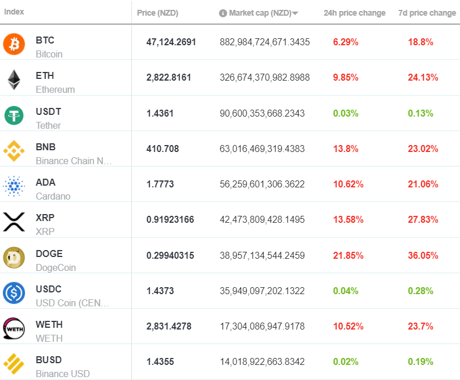Open the DOGE ticker link

pos(49,254)
